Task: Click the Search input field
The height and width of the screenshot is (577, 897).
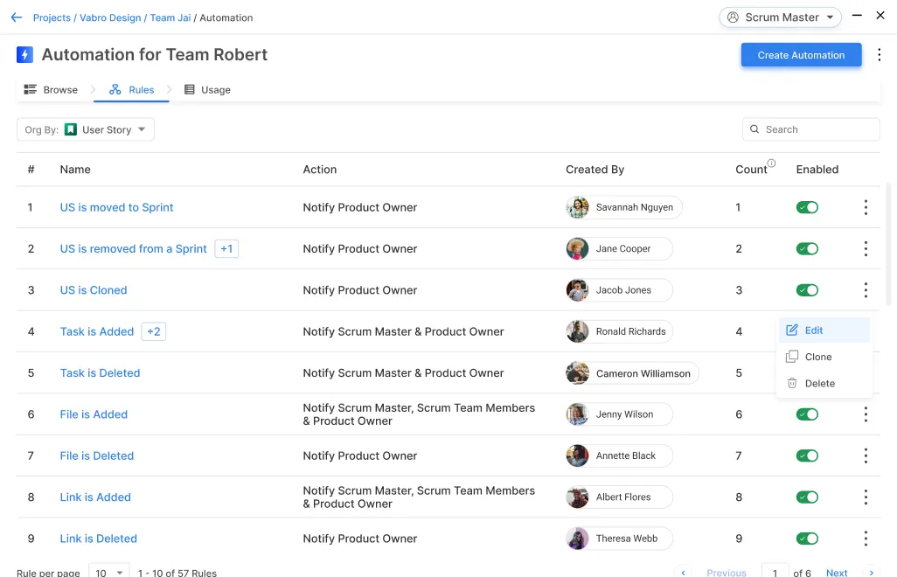Action: (817, 129)
